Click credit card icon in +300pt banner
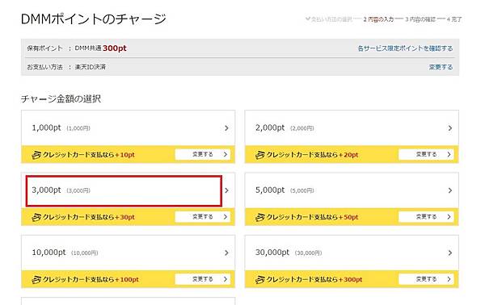485x305 pixels. (x=260, y=279)
